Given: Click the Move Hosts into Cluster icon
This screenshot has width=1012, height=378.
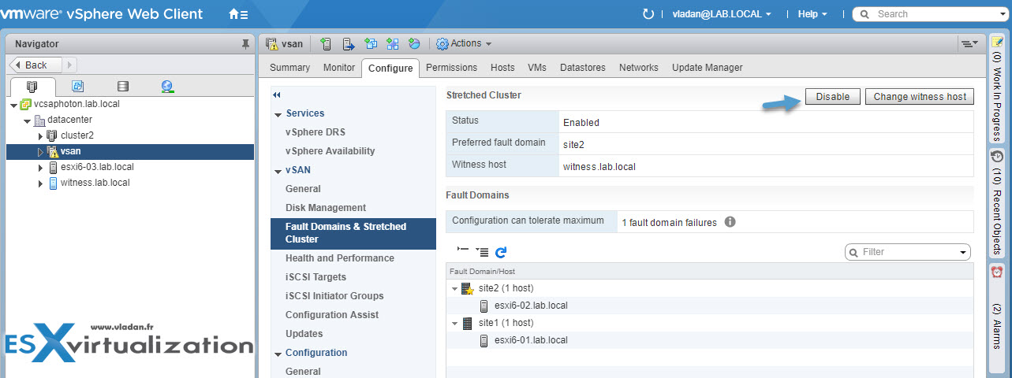Looking at the screenshot, I should click(x=348, y=44).
